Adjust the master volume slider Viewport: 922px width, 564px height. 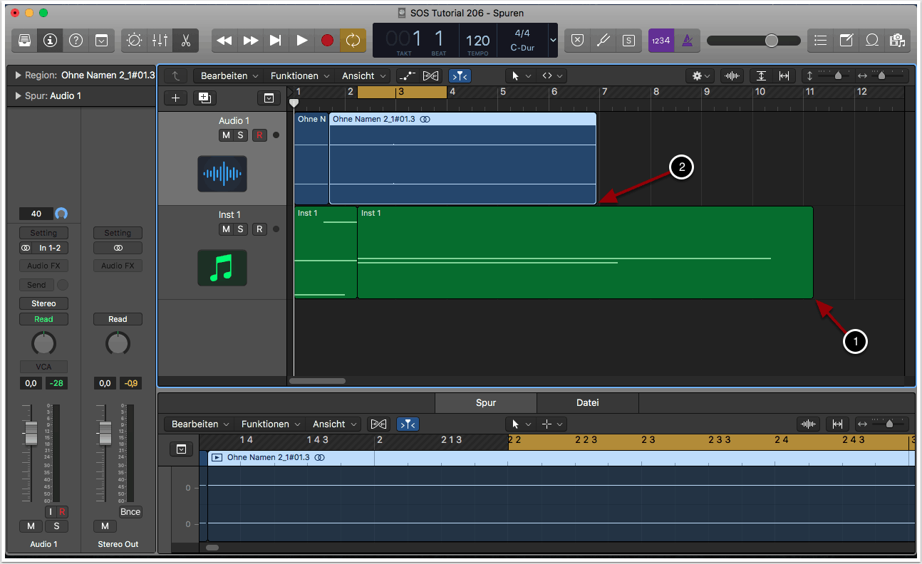click(771, 41)
